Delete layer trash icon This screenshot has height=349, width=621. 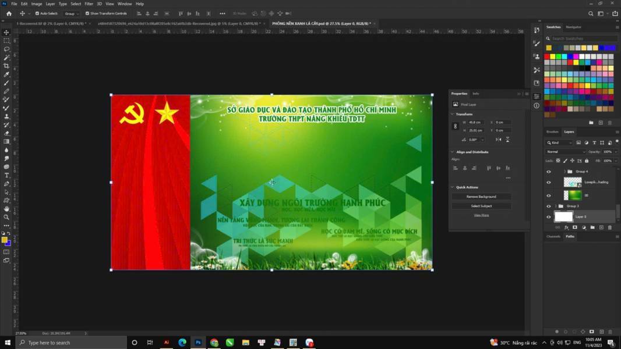tap(610, 227)
